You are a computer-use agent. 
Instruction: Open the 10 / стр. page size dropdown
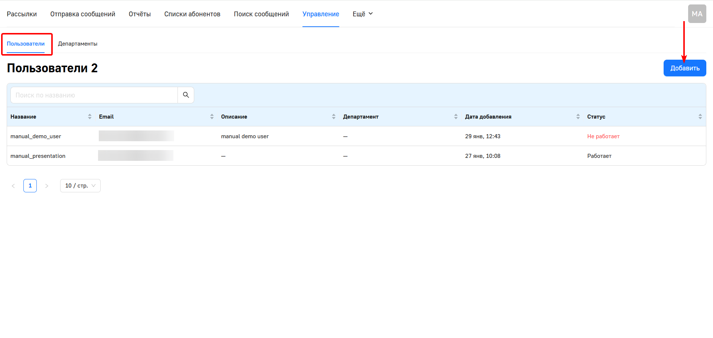(x=80, y=186)
